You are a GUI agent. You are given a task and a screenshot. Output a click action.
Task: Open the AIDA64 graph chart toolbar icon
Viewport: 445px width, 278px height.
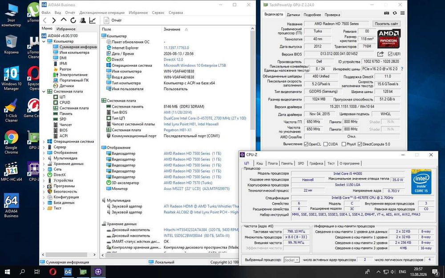93,20
